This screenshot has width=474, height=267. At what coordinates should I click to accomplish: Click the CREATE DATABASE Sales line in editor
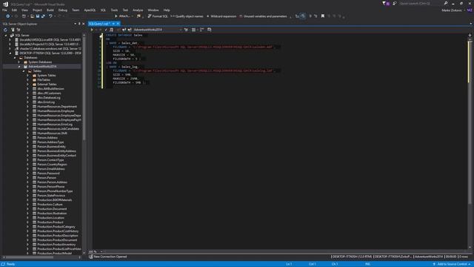[124, 35]
